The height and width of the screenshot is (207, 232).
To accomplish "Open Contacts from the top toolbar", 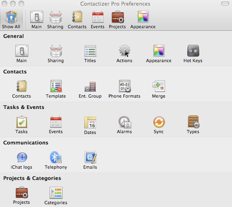I will (77, 19).
